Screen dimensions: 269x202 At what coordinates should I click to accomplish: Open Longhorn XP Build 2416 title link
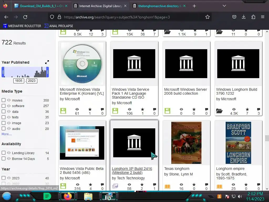click(x=132, y=170)
